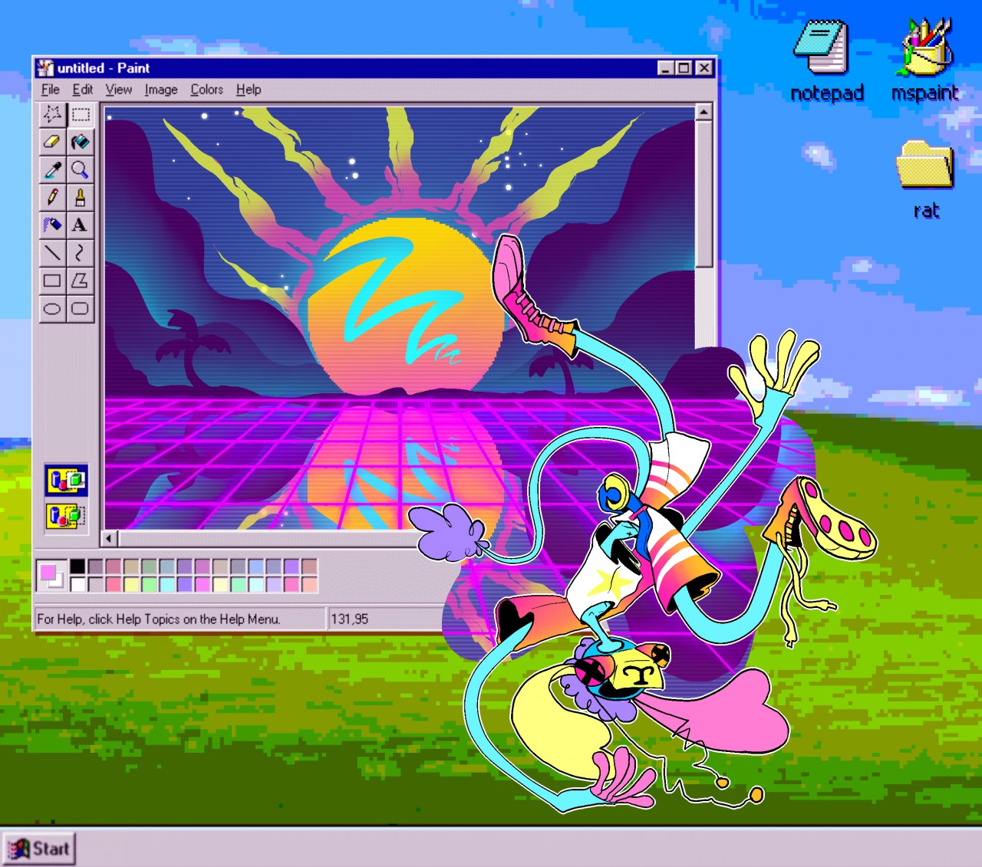This screenshot has width=982, height=867.
Task: Pick the Fill With Color bucket tool
Action: pos(81,143)
